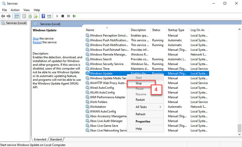242x147 pixels.
Task: Click gear icon of Xbox Live Game Save
Action: click(x=87, y=126)
